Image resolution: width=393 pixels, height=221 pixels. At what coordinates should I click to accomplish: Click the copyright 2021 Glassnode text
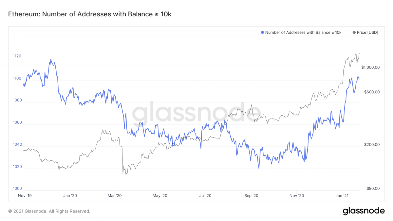tap(49, 212)
